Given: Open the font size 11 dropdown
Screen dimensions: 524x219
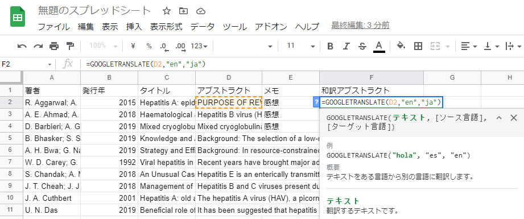Looking at the screenshot, I should pyautogui.click(x=301, y=46).
